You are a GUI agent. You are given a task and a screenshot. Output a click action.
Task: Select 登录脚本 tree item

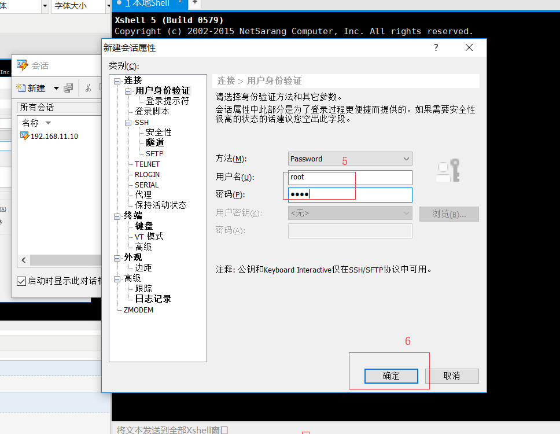pos(152,112)
